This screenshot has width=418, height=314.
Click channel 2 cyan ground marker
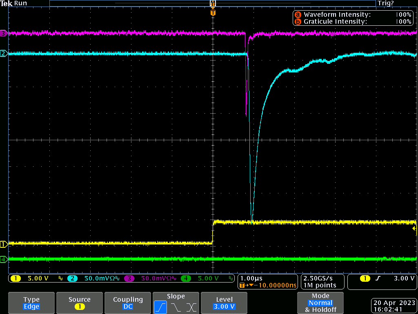pyautogui.click(x=4, y=54)
